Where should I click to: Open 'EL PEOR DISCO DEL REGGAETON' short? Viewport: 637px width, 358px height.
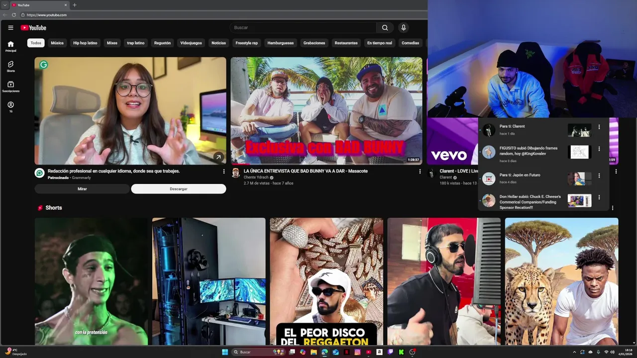coord(326,281)
